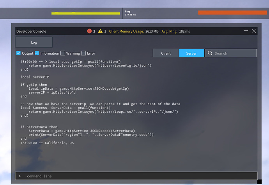This screenshot has width=269, height=185.
Task: Click the Client Memory Usage 2613 MB text
Action: [134, 31]
